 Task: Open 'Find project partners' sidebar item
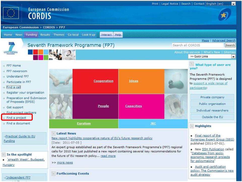click(x=21, y=113)
